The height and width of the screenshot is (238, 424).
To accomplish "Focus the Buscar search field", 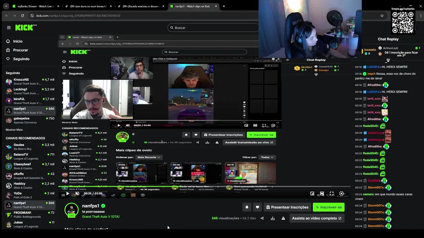I will click(214, 28).
